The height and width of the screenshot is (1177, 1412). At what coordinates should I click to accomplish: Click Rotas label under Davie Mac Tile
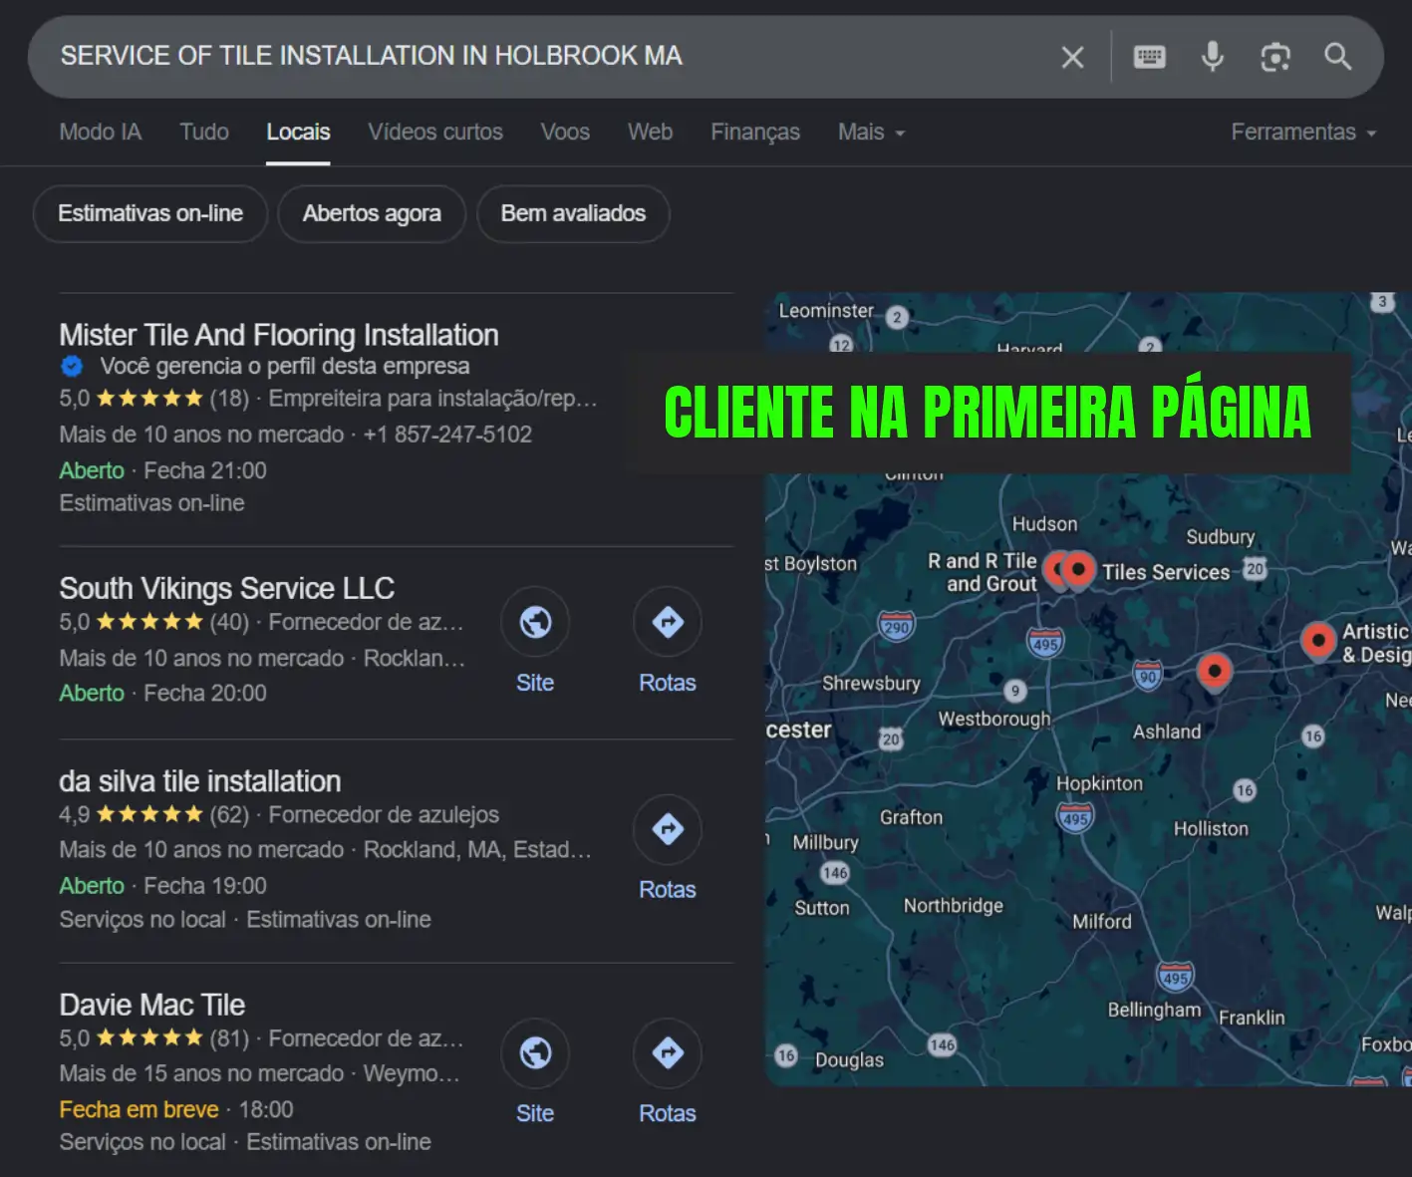668,1113
